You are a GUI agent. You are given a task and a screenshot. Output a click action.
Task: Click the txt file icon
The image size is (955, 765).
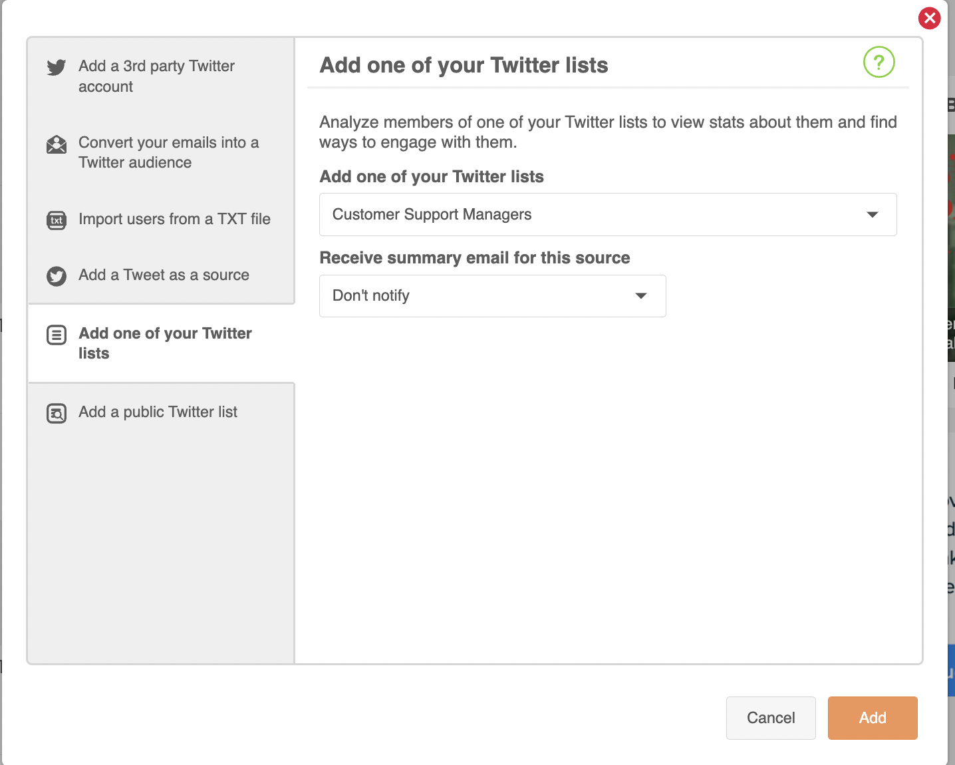(57, 220)
